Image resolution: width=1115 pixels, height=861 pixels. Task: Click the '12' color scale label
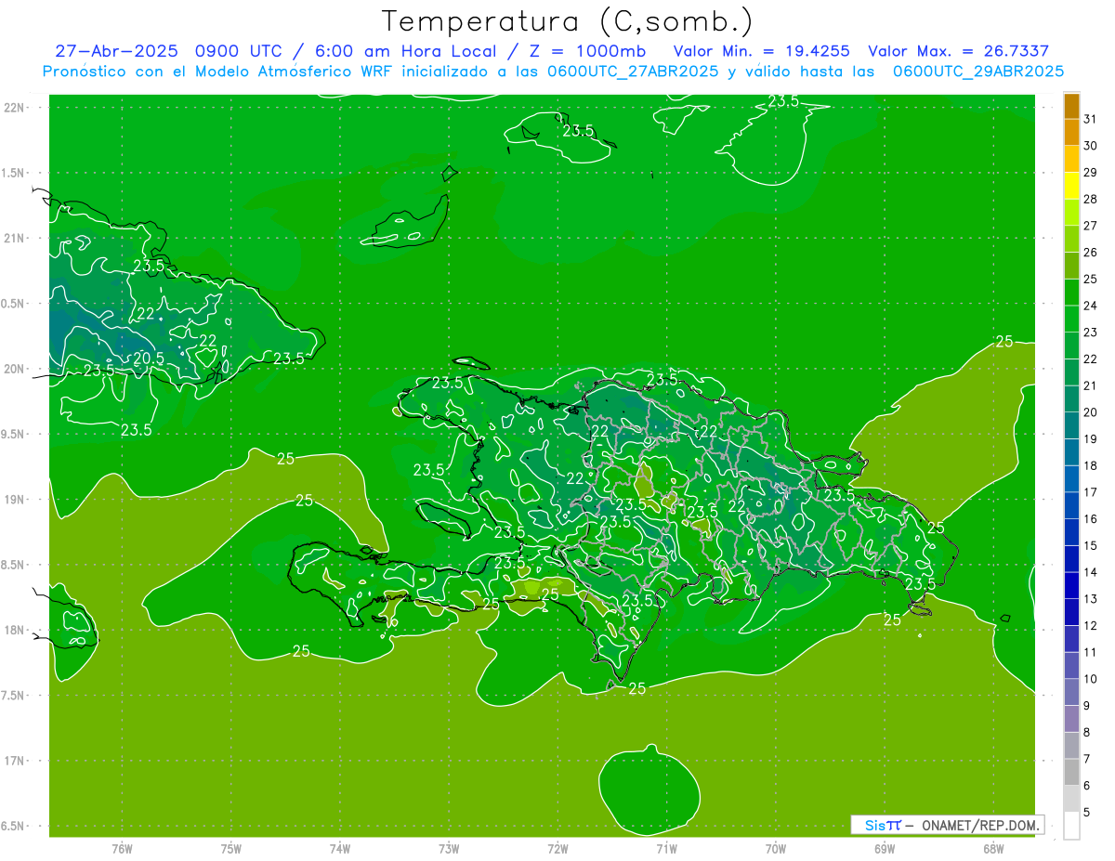click(x=1091, y=625)
